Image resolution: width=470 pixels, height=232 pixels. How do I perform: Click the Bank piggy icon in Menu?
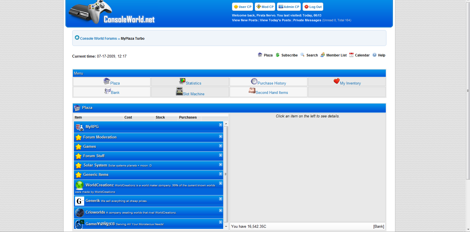107,91
